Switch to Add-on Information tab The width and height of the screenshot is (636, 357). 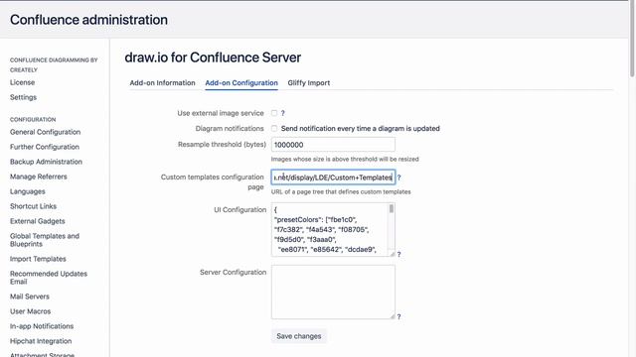point(162,83)
